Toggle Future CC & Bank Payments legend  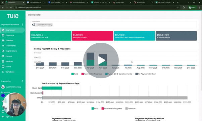118,74
